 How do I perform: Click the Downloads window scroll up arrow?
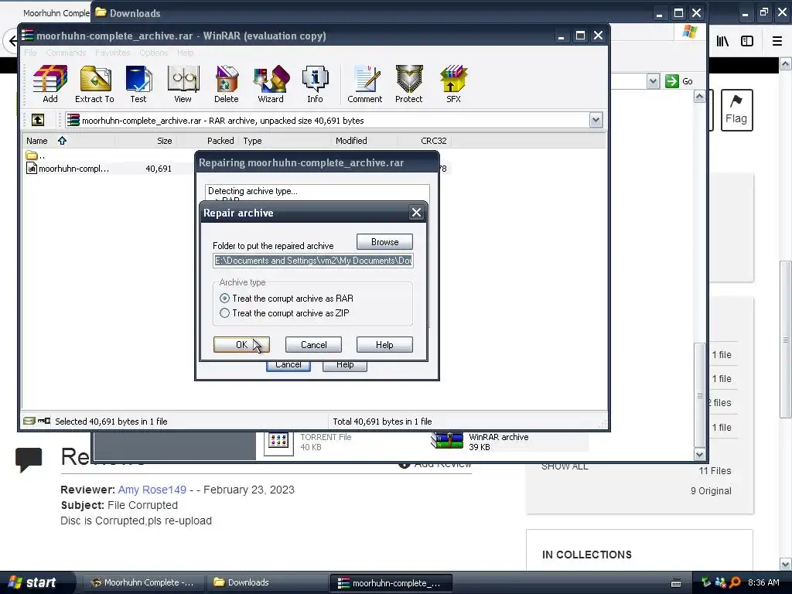[x=699, y=96]
